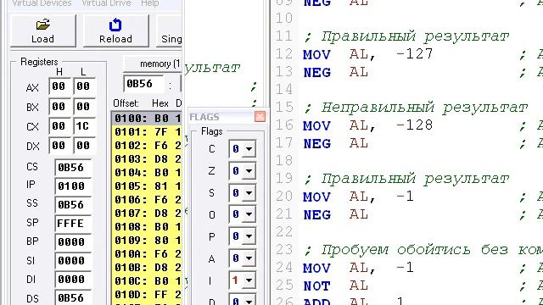Open the A flag dropdown

(x=249, y=258)
